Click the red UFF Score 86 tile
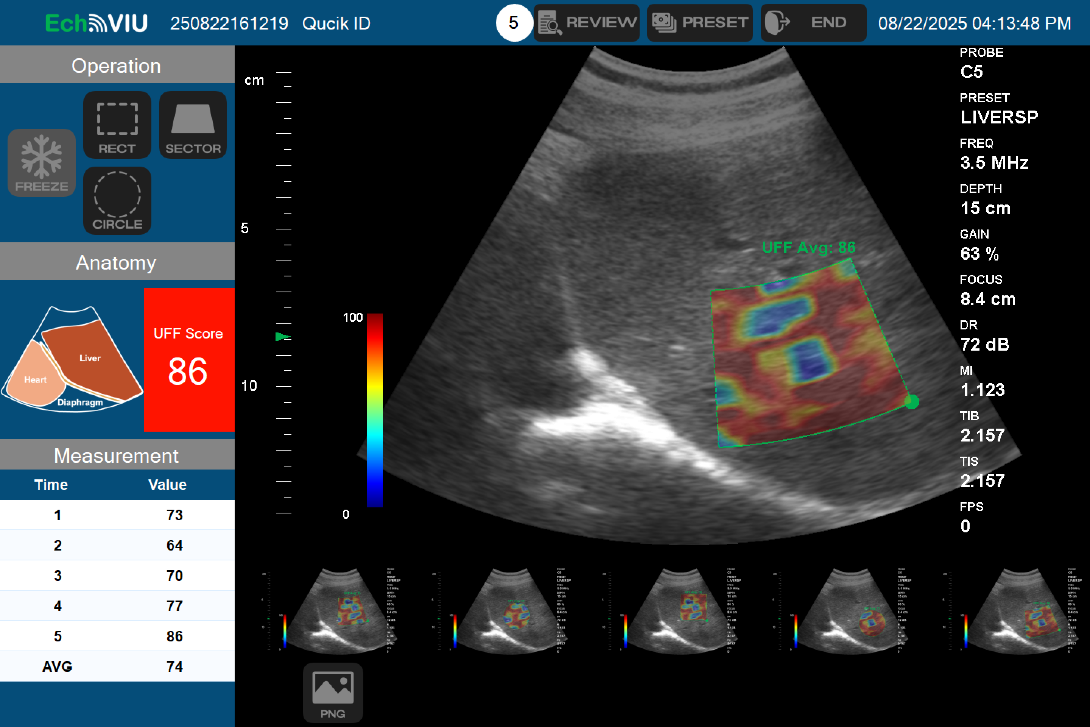The width and height of the screenshot is (1090, 727). coord(189,359)
